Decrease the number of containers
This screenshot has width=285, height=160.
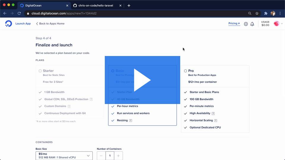(101, 156)
